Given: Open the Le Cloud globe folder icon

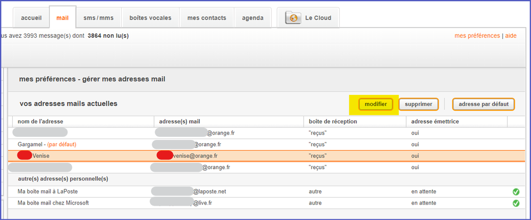Looking at the screenshot, I should 293,17.
